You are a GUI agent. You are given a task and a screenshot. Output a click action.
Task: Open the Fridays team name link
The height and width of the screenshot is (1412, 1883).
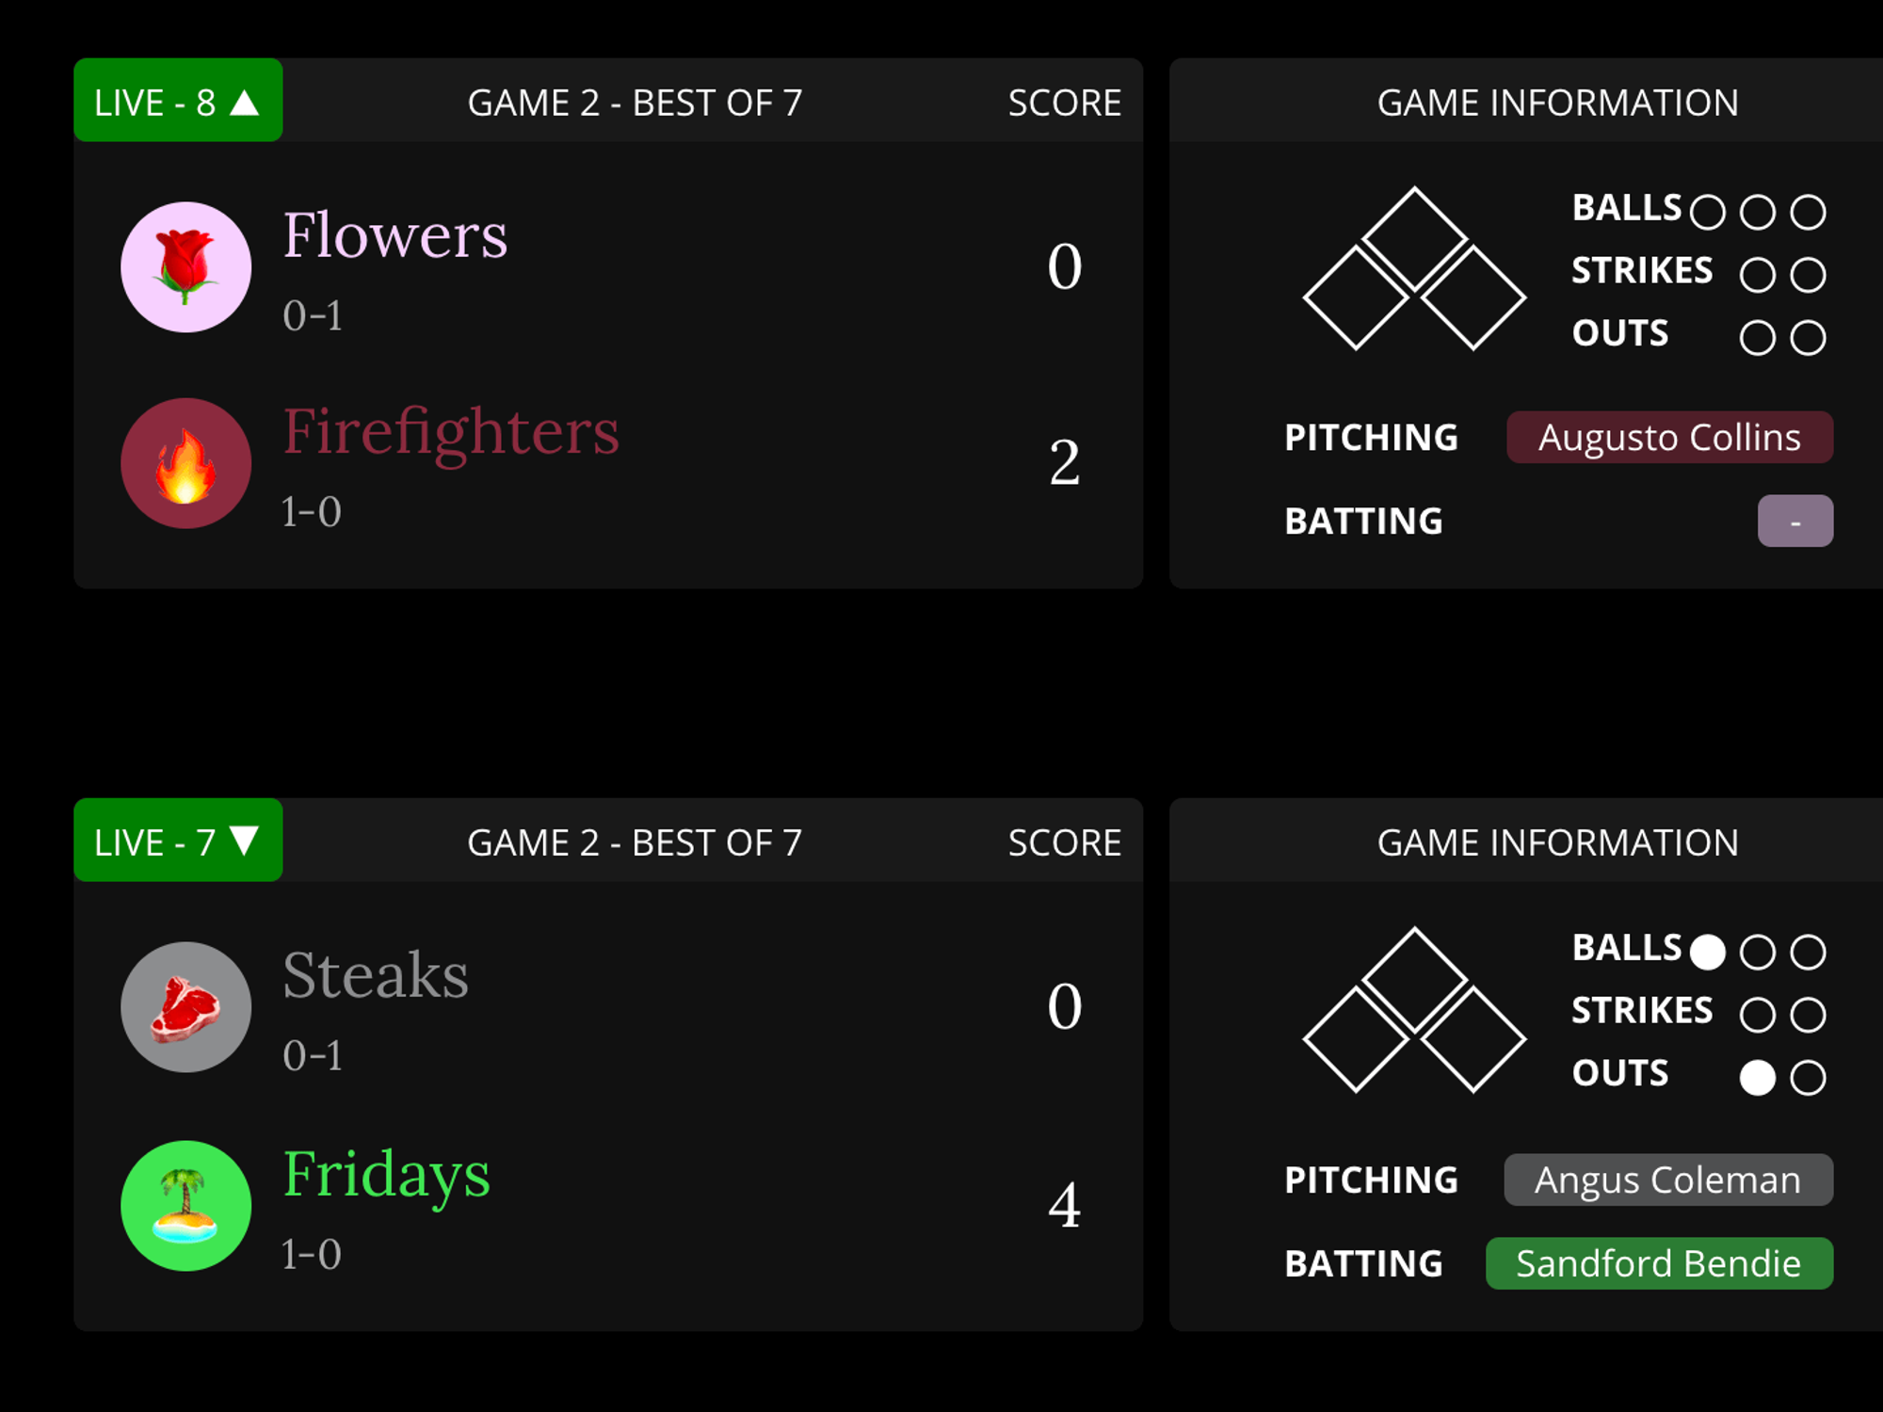[x=386, y=1175]
